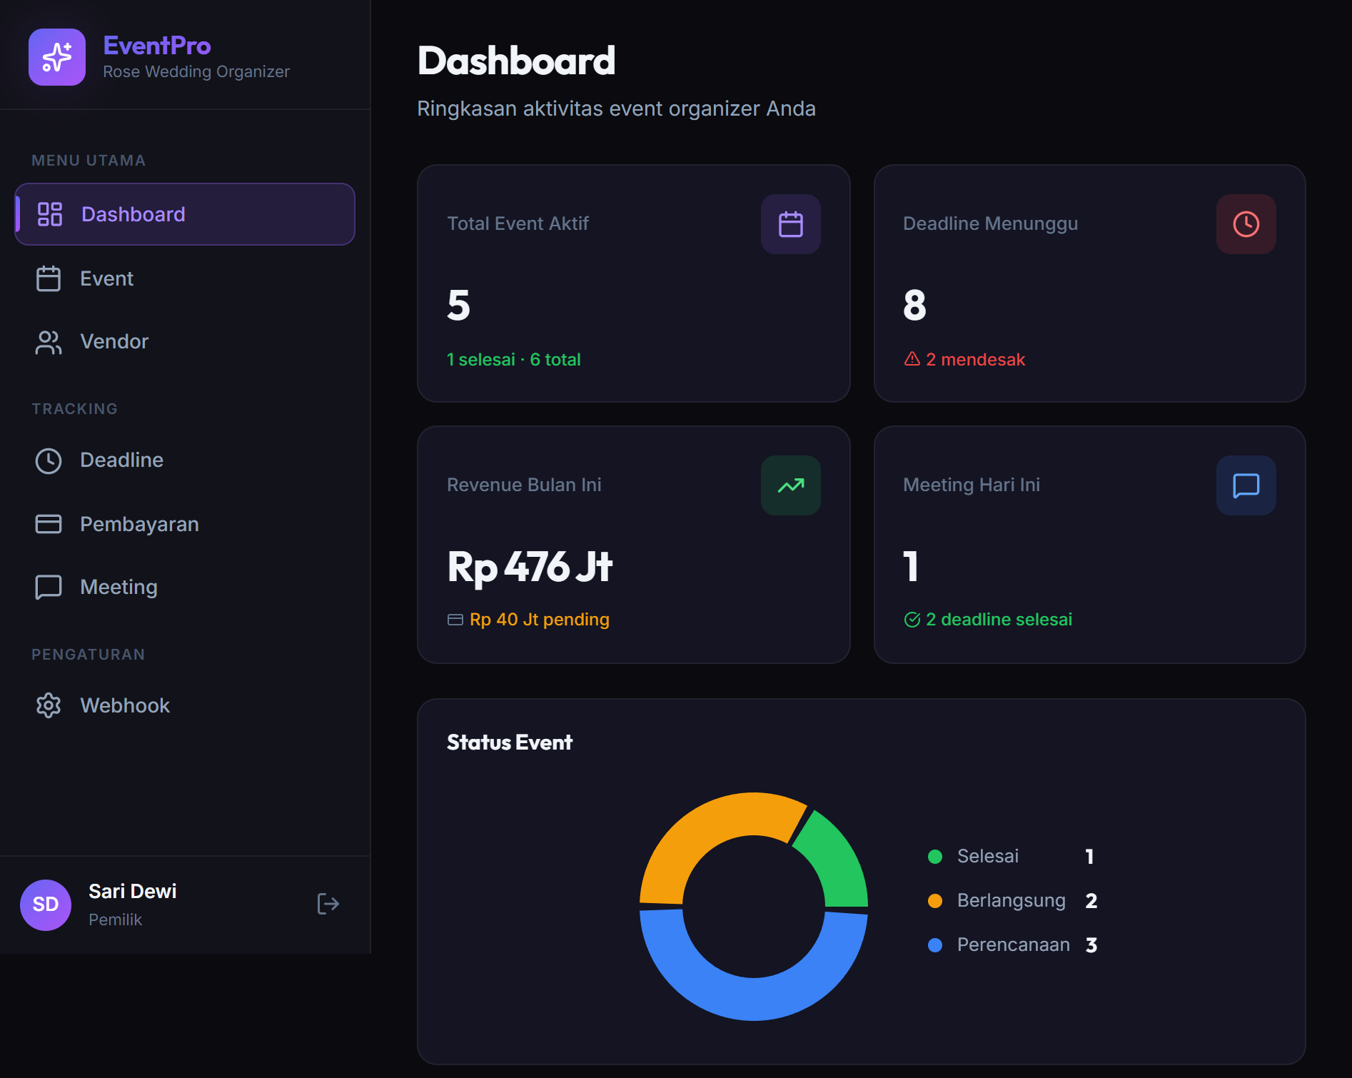The height and width of the screenshot is (1078, 1352).
Task: Click the red clock icon on Deadline Menunggu
Action: pos(1246,224)
